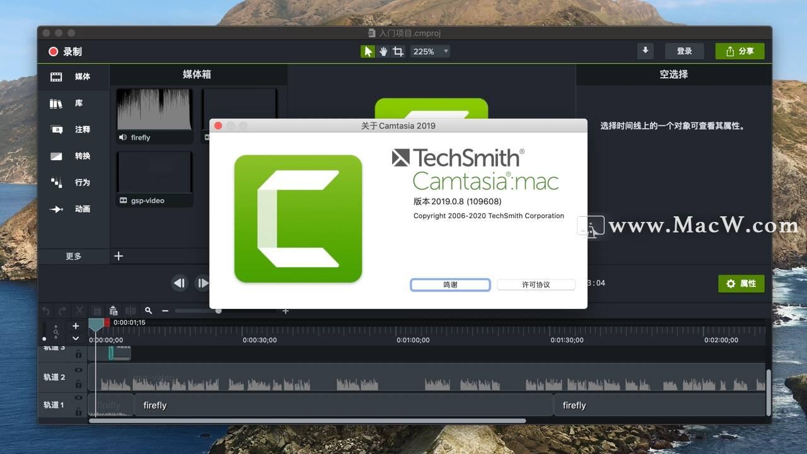Redo the timeline action
The width and height of the screenshot is (807, 454).
[62, 311]
